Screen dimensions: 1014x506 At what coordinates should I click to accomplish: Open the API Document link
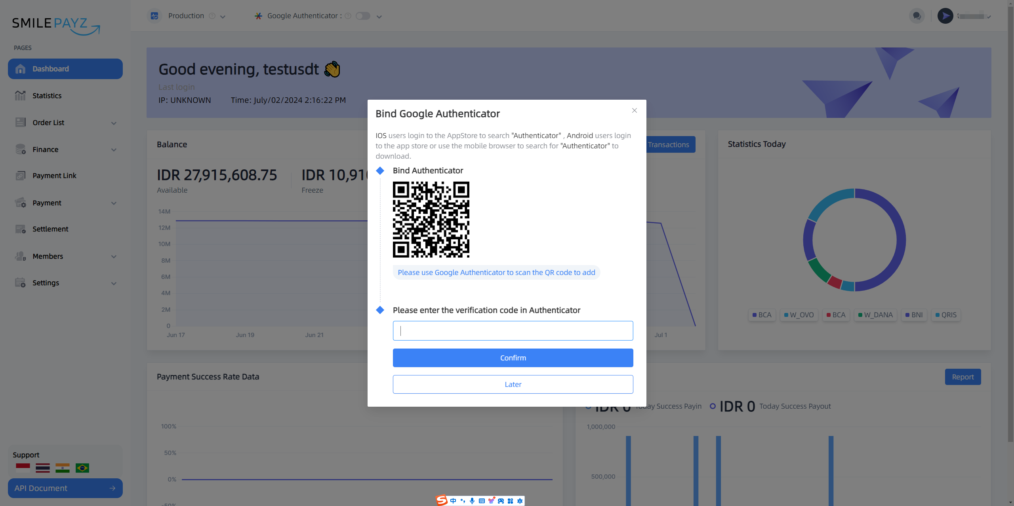(x=65, y=488)
